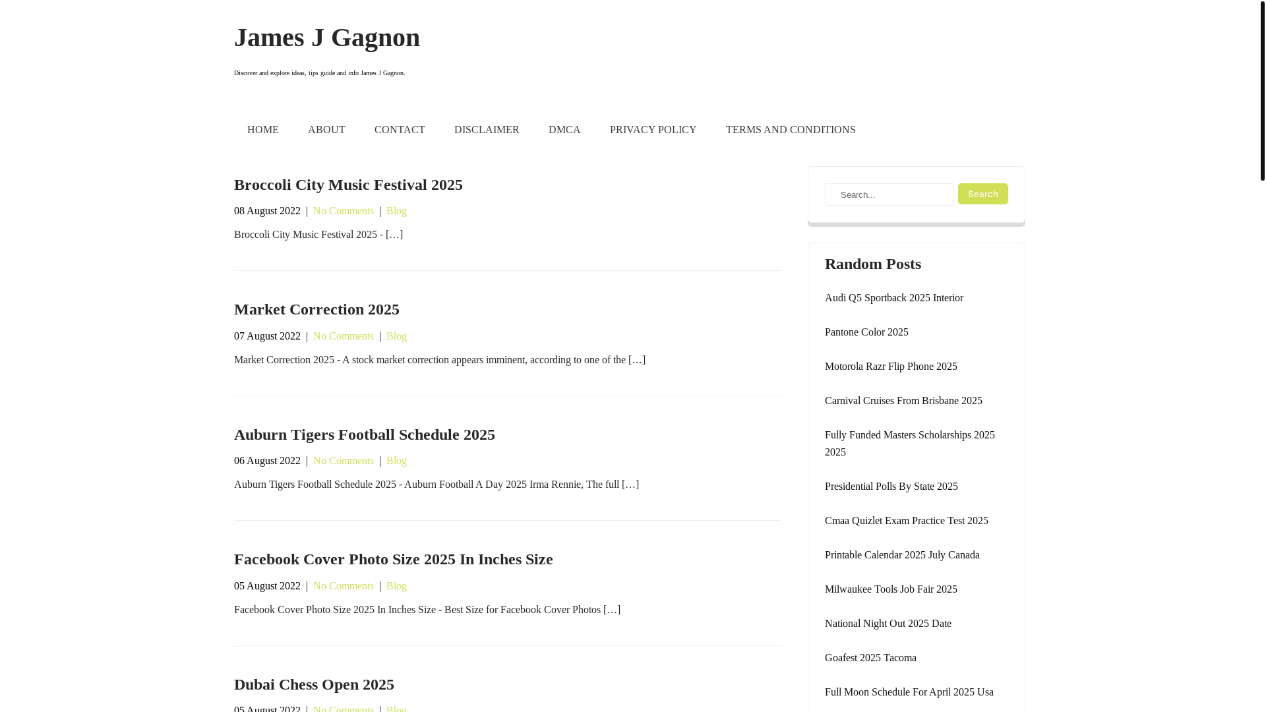Open Printable Calendar 2025 July Canada

pyautogui.click(x=902, y=555)
